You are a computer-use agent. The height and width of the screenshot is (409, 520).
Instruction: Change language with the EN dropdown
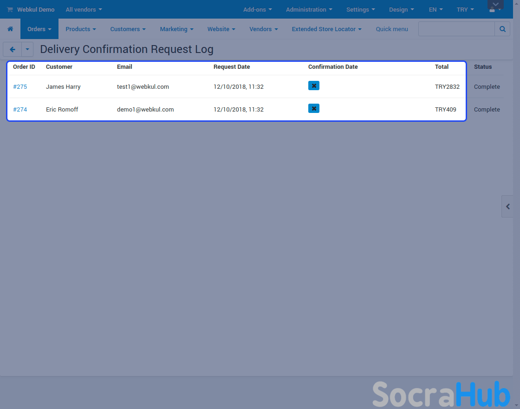pyautogui.click(x=435, y=10)
